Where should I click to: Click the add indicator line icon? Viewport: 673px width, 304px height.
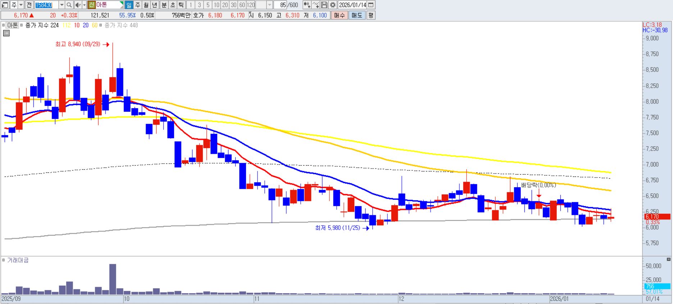pos(315,5)
